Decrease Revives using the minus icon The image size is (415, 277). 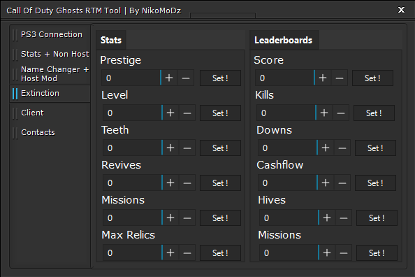[187, 183]
